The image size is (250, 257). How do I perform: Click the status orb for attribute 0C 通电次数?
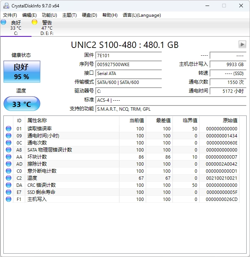pyautogui.click(x=9, y=143)
